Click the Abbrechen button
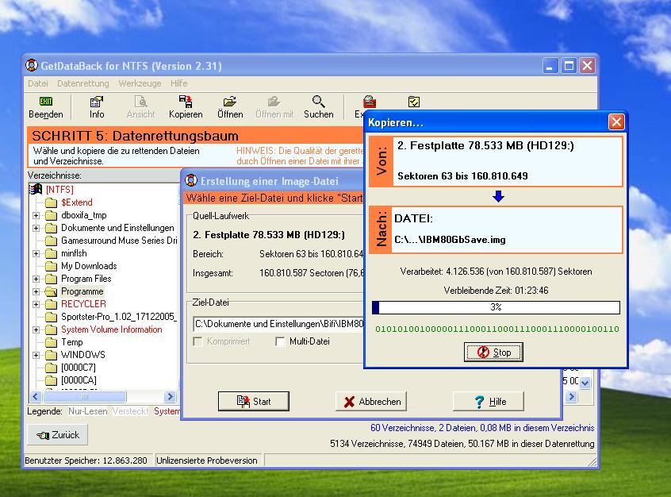The width and height of the screenshot is (671, 497). pos(371,402)
